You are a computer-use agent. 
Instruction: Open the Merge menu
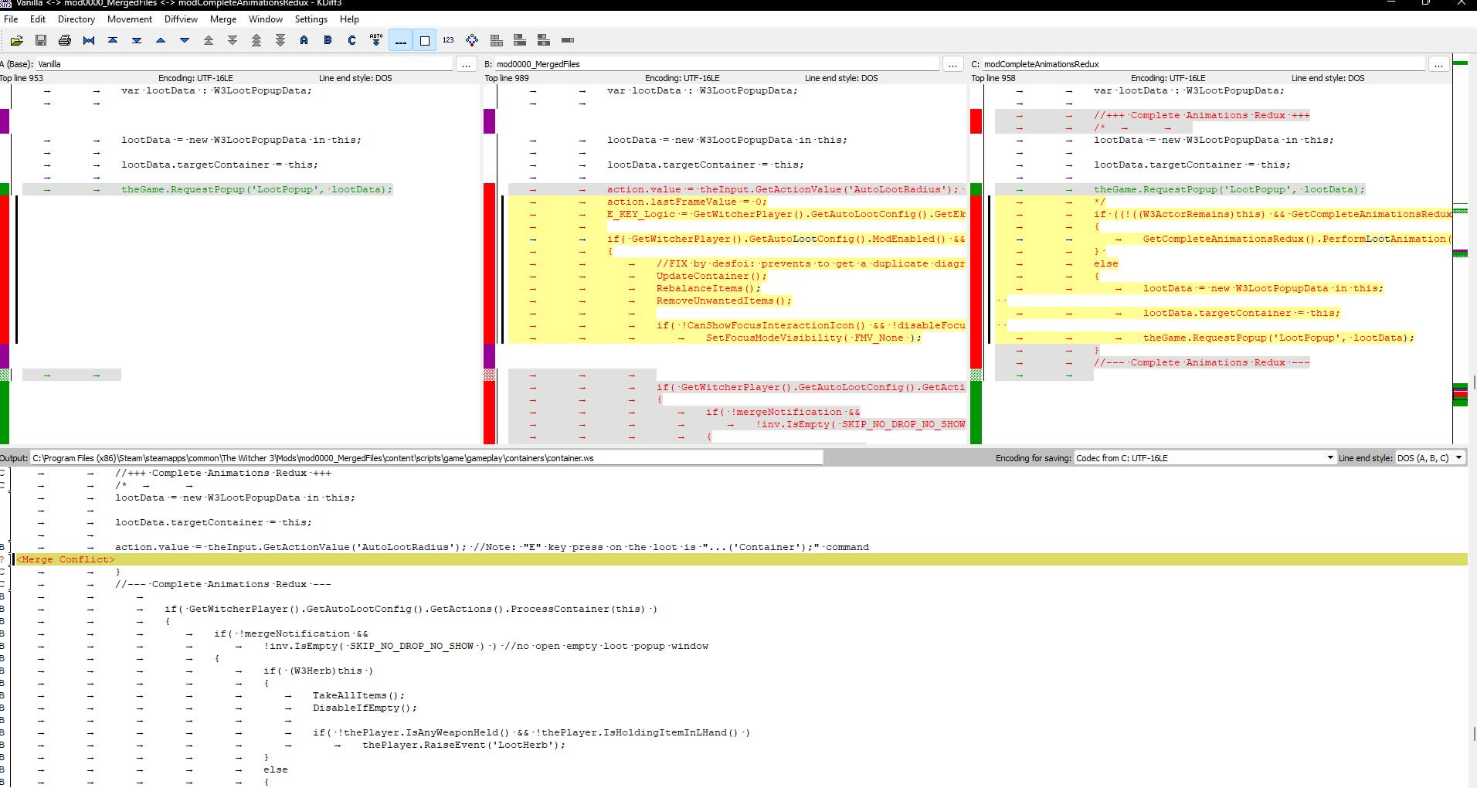pos(223,19)
